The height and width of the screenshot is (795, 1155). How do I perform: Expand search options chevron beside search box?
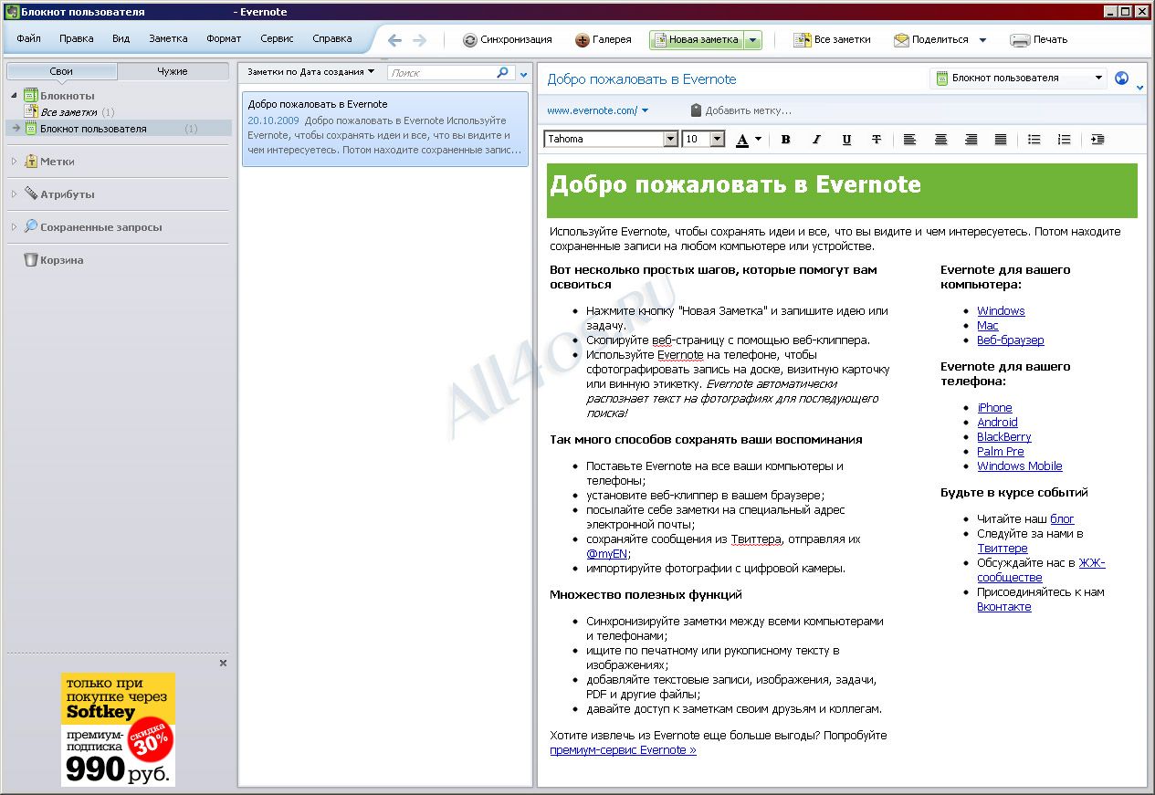523,74
